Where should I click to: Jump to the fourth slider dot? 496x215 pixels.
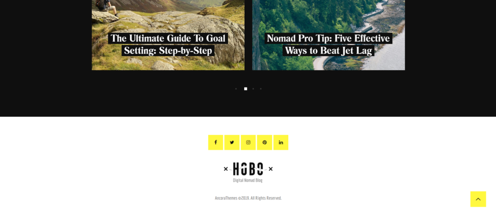261,89
